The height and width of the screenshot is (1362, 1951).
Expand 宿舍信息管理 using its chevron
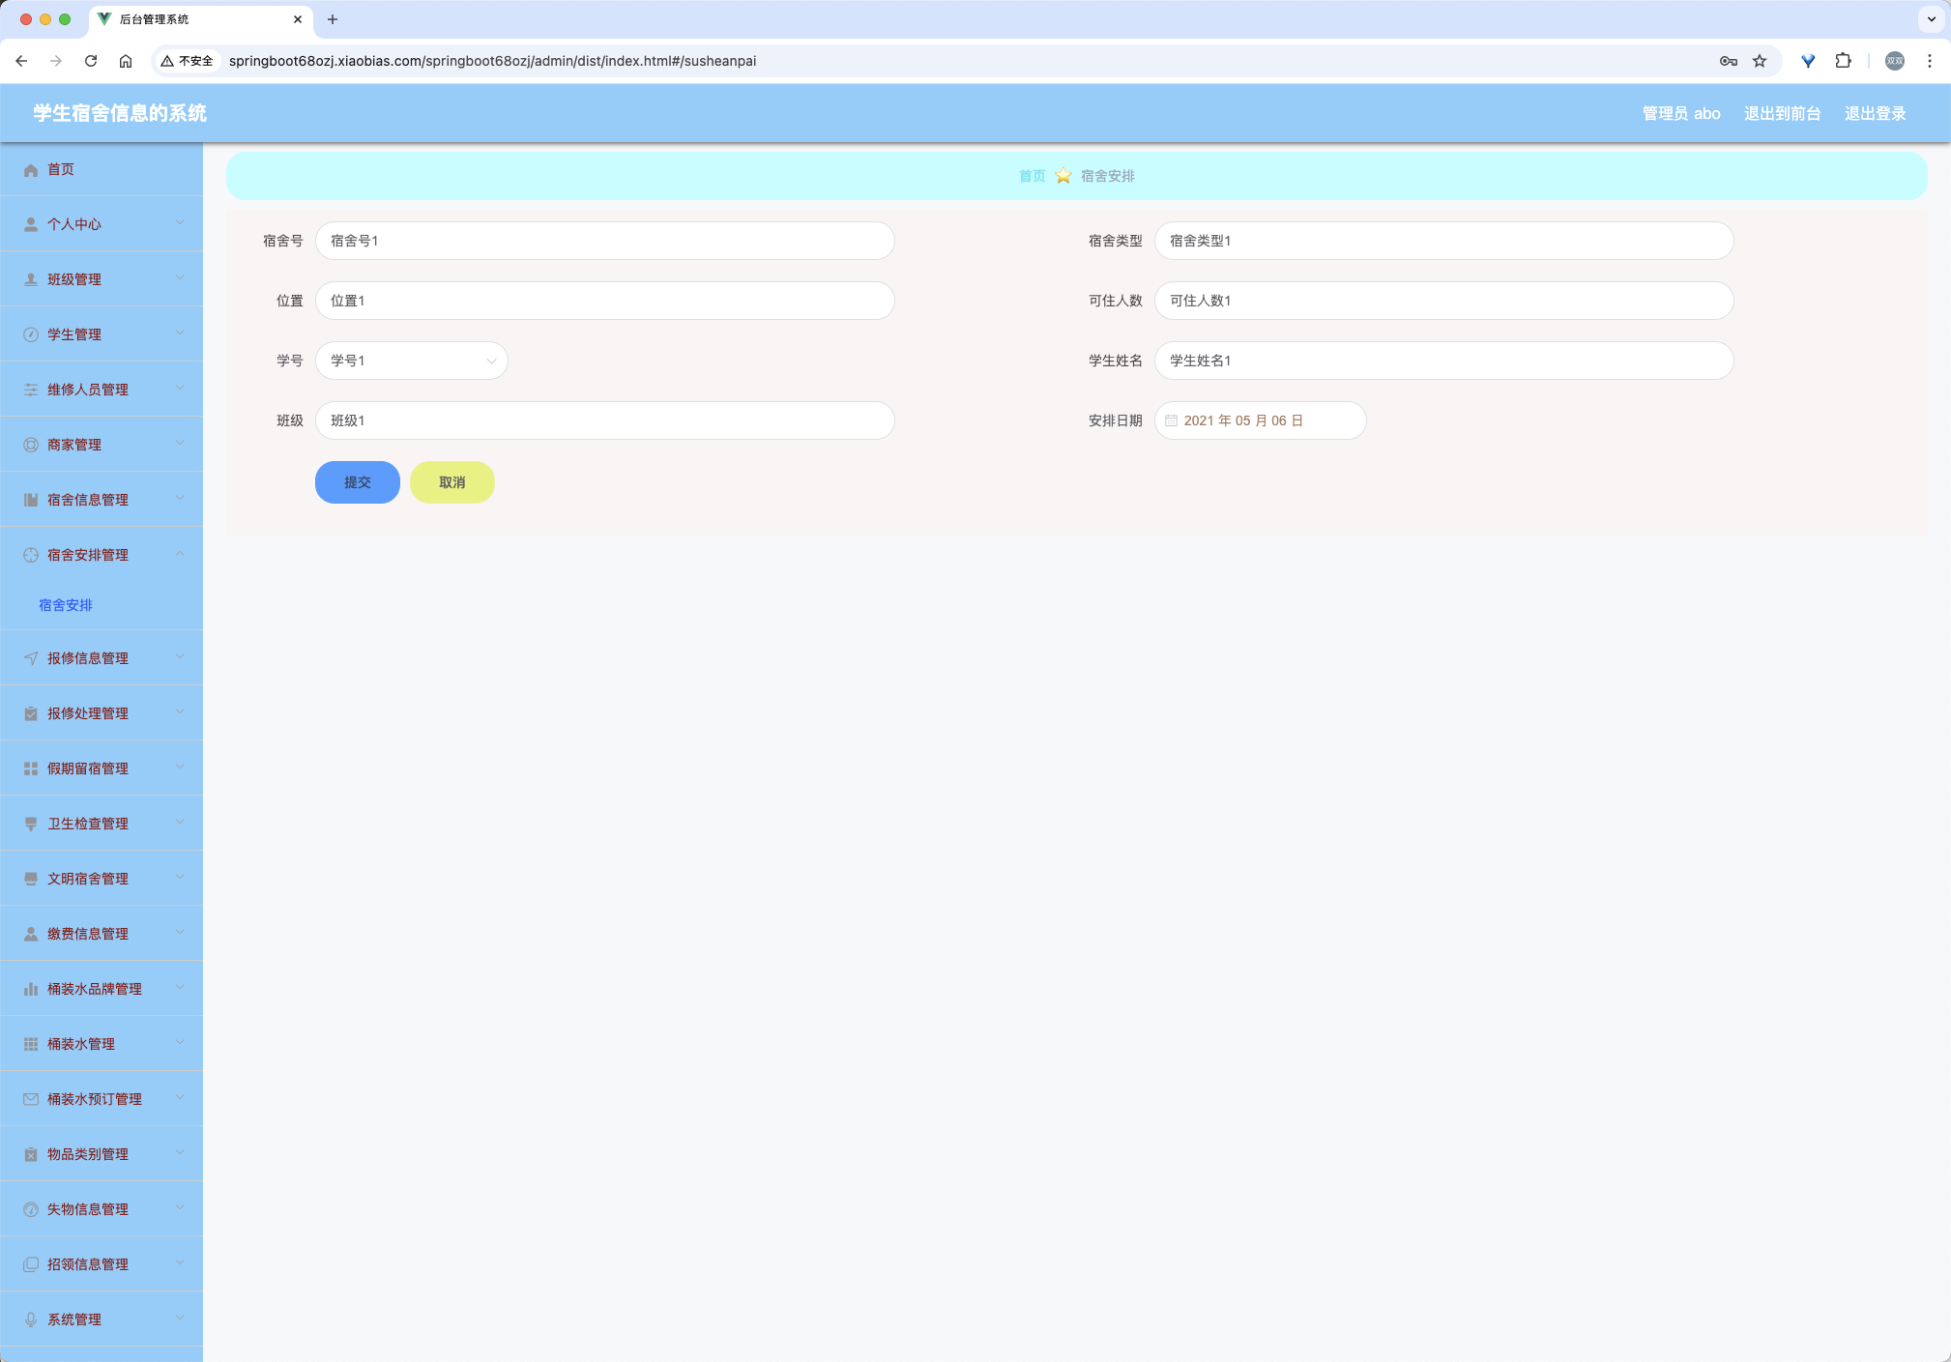(180, 499)
